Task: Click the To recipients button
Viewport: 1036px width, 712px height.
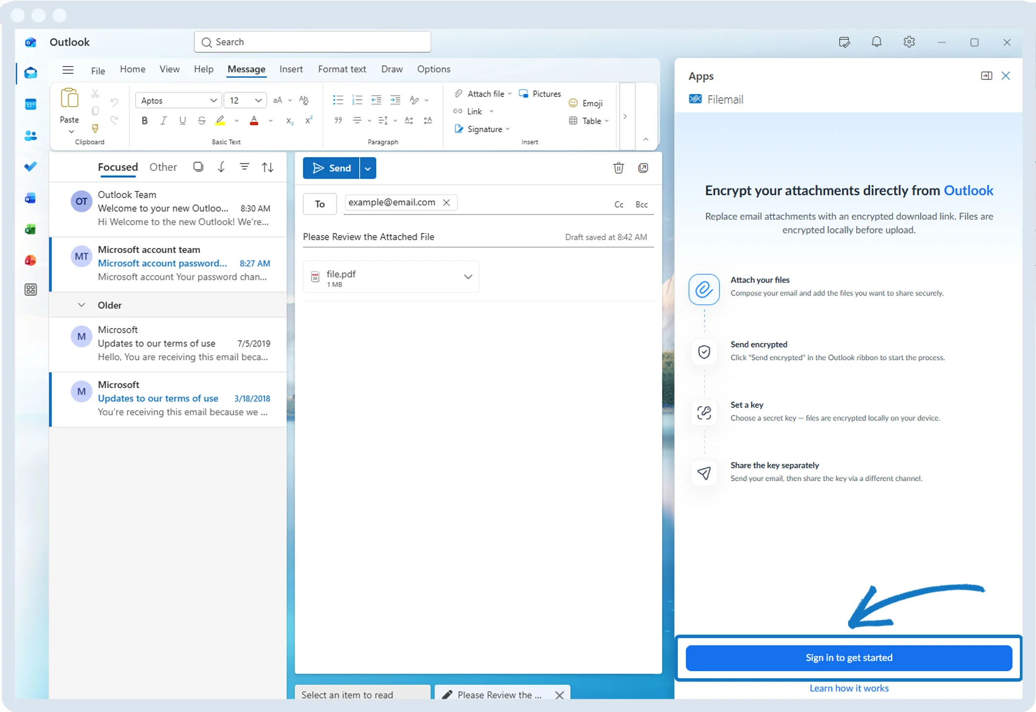Action: click(320, 204)
